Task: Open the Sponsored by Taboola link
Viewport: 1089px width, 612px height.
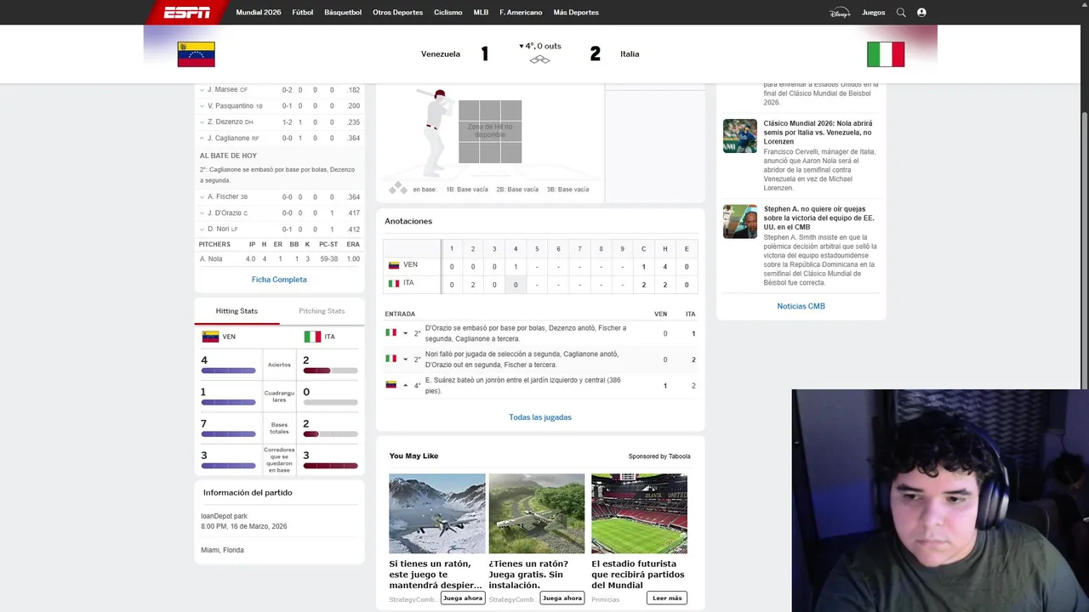Action: click(659, 456)
